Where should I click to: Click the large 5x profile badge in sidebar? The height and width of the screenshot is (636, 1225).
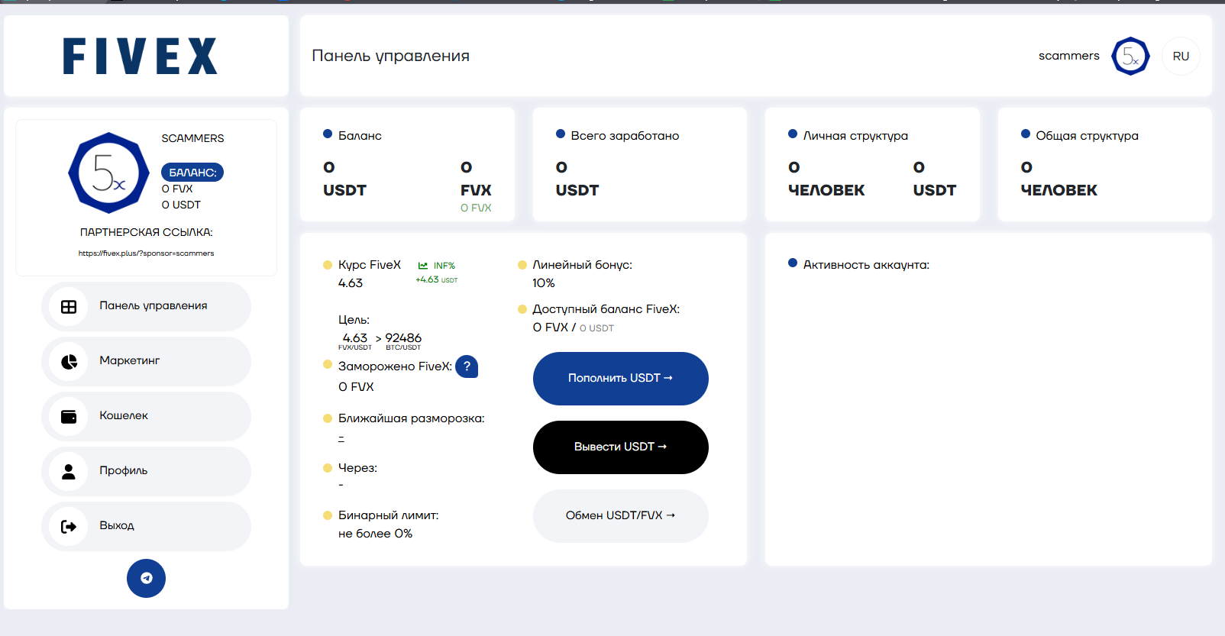point(108,173)
